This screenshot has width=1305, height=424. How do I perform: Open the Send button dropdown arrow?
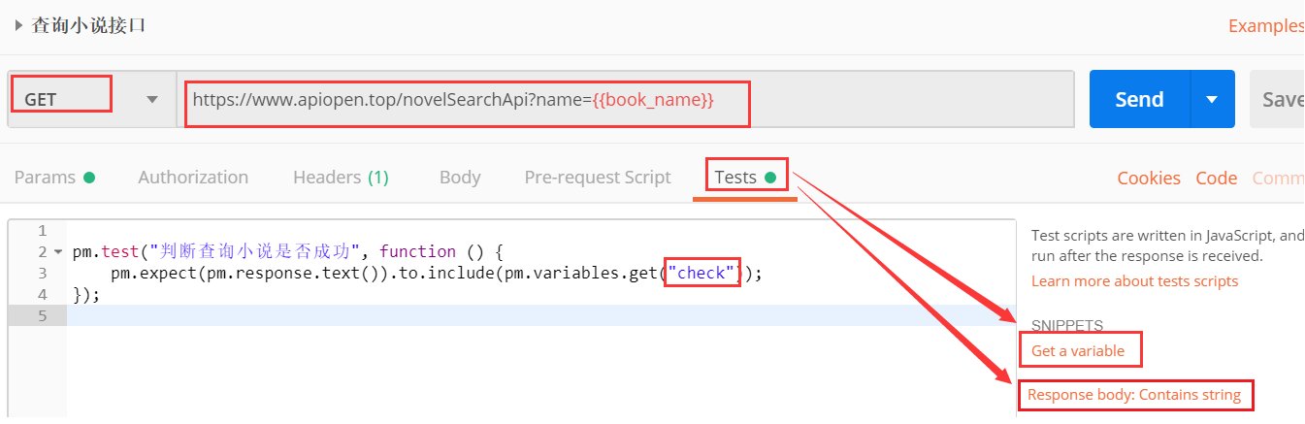click(x=1211, y=99)
